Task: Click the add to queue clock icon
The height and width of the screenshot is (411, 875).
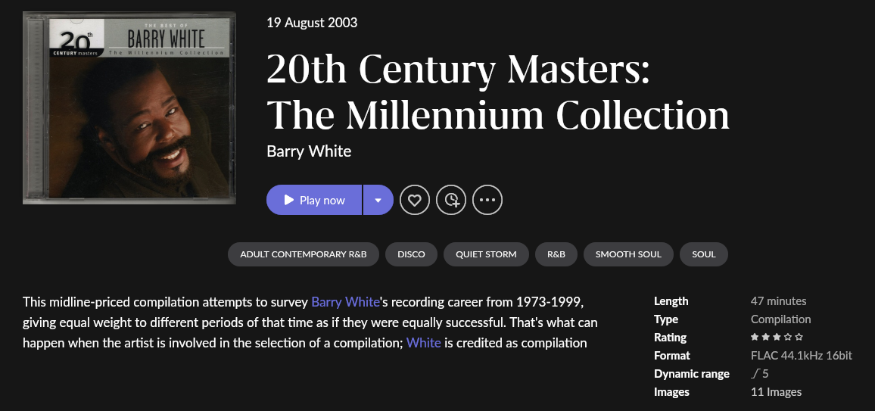Action: pyautogui.click(x=451, y=201)
